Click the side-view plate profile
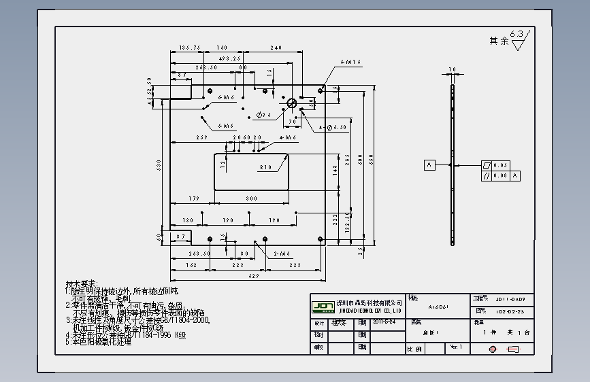 pos(453,165)
